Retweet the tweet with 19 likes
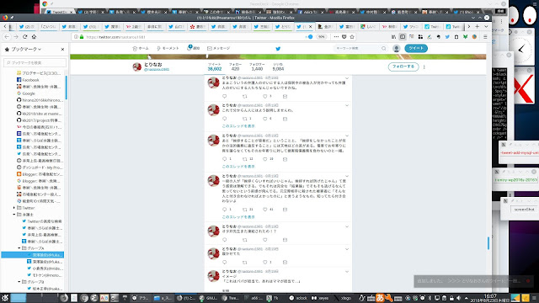Screen dimensions: 539x303 (x=245, y=159)
